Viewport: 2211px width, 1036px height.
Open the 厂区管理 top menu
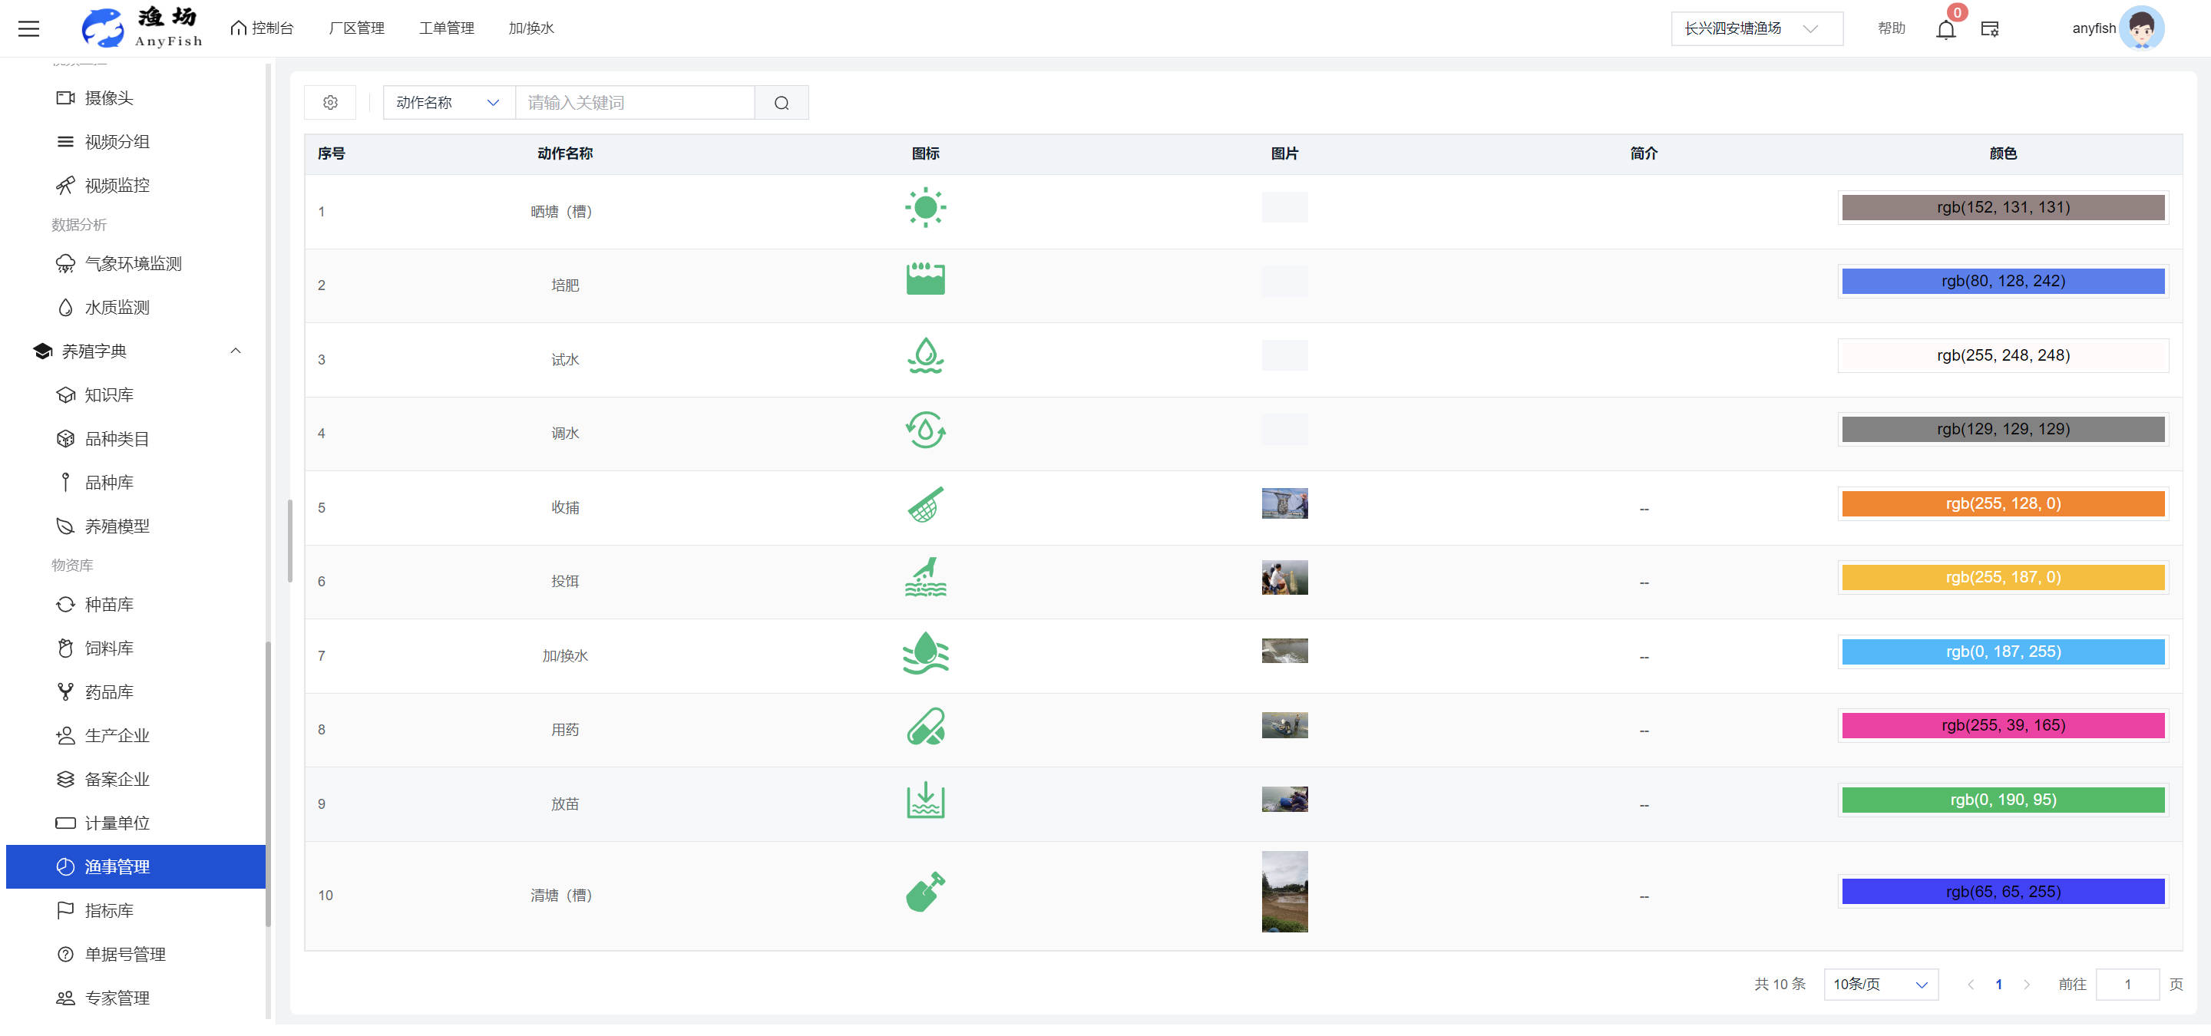click(x=356, y=28)
